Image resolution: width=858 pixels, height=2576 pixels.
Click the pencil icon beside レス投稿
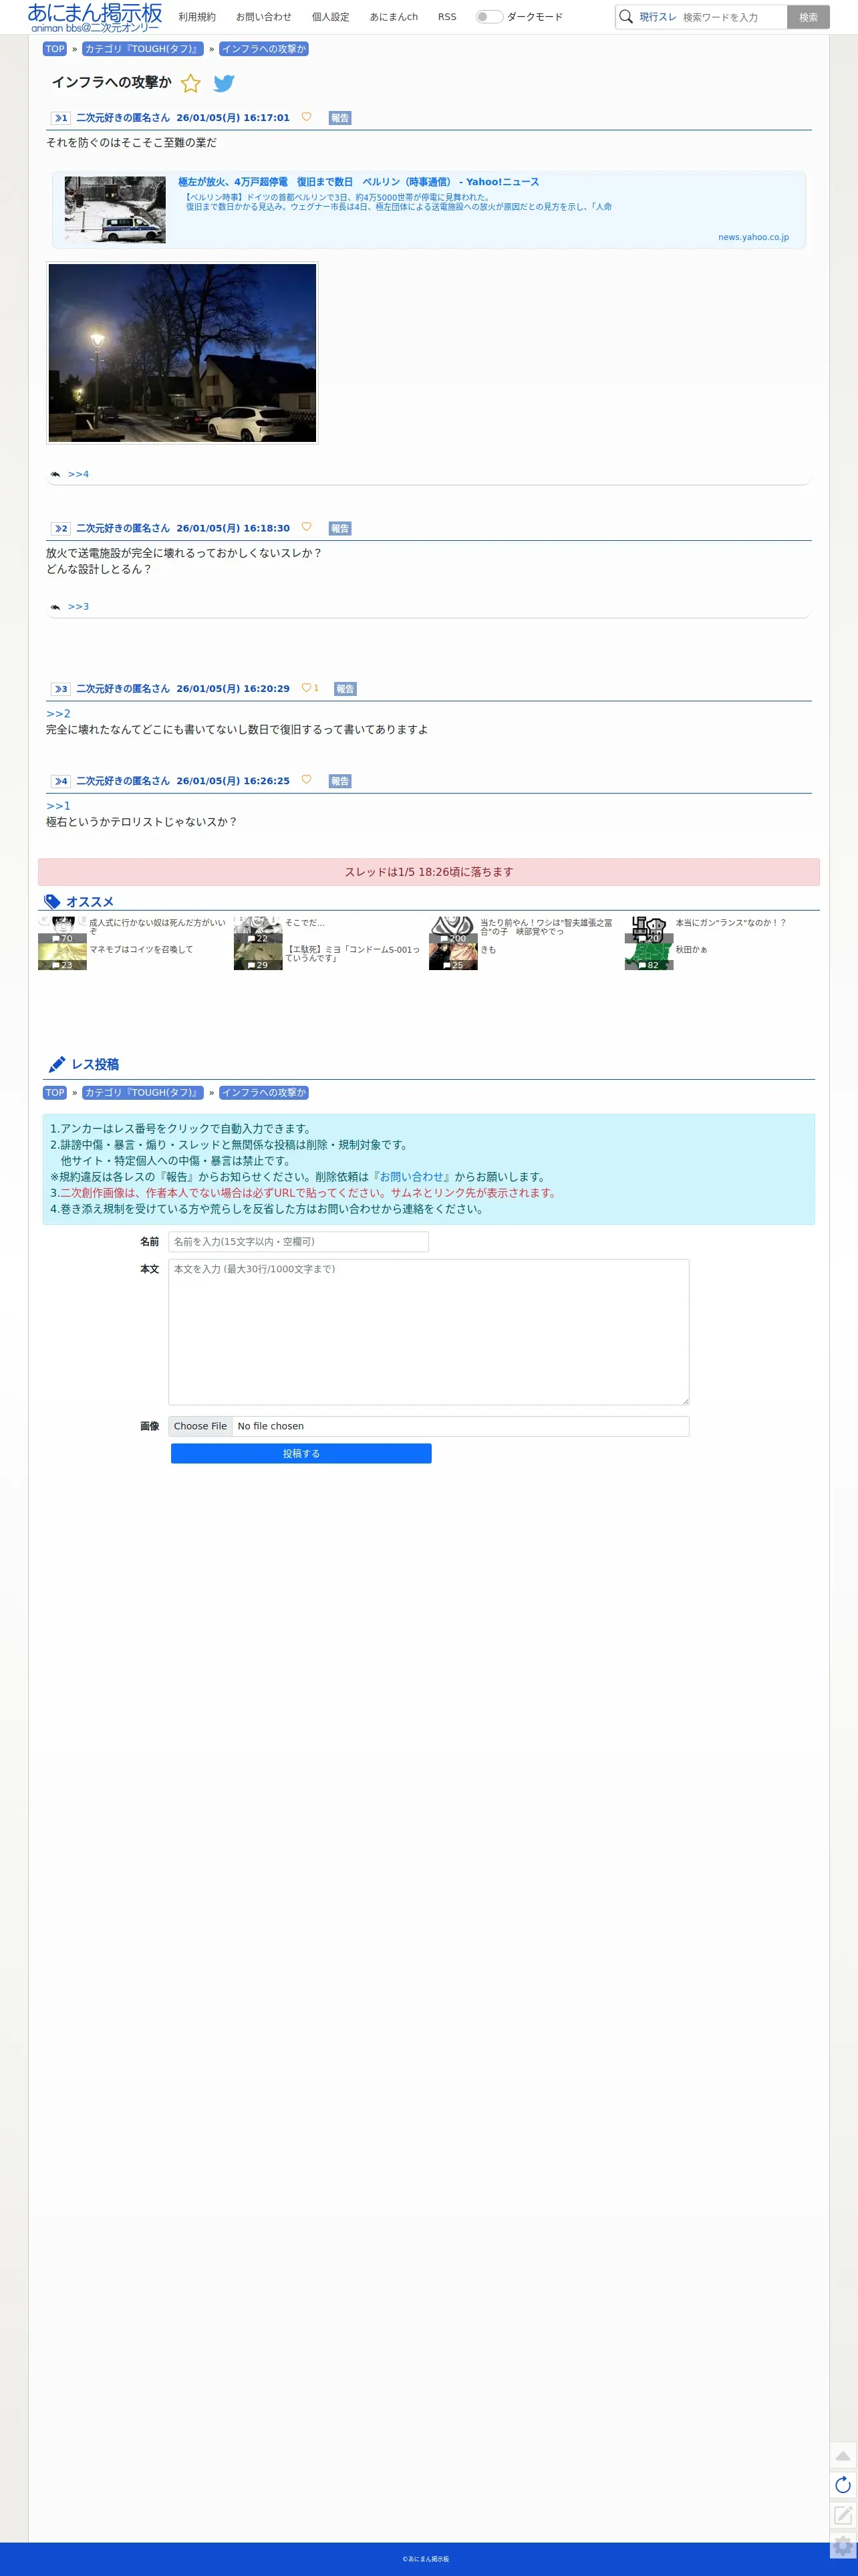click(57, 1064)
